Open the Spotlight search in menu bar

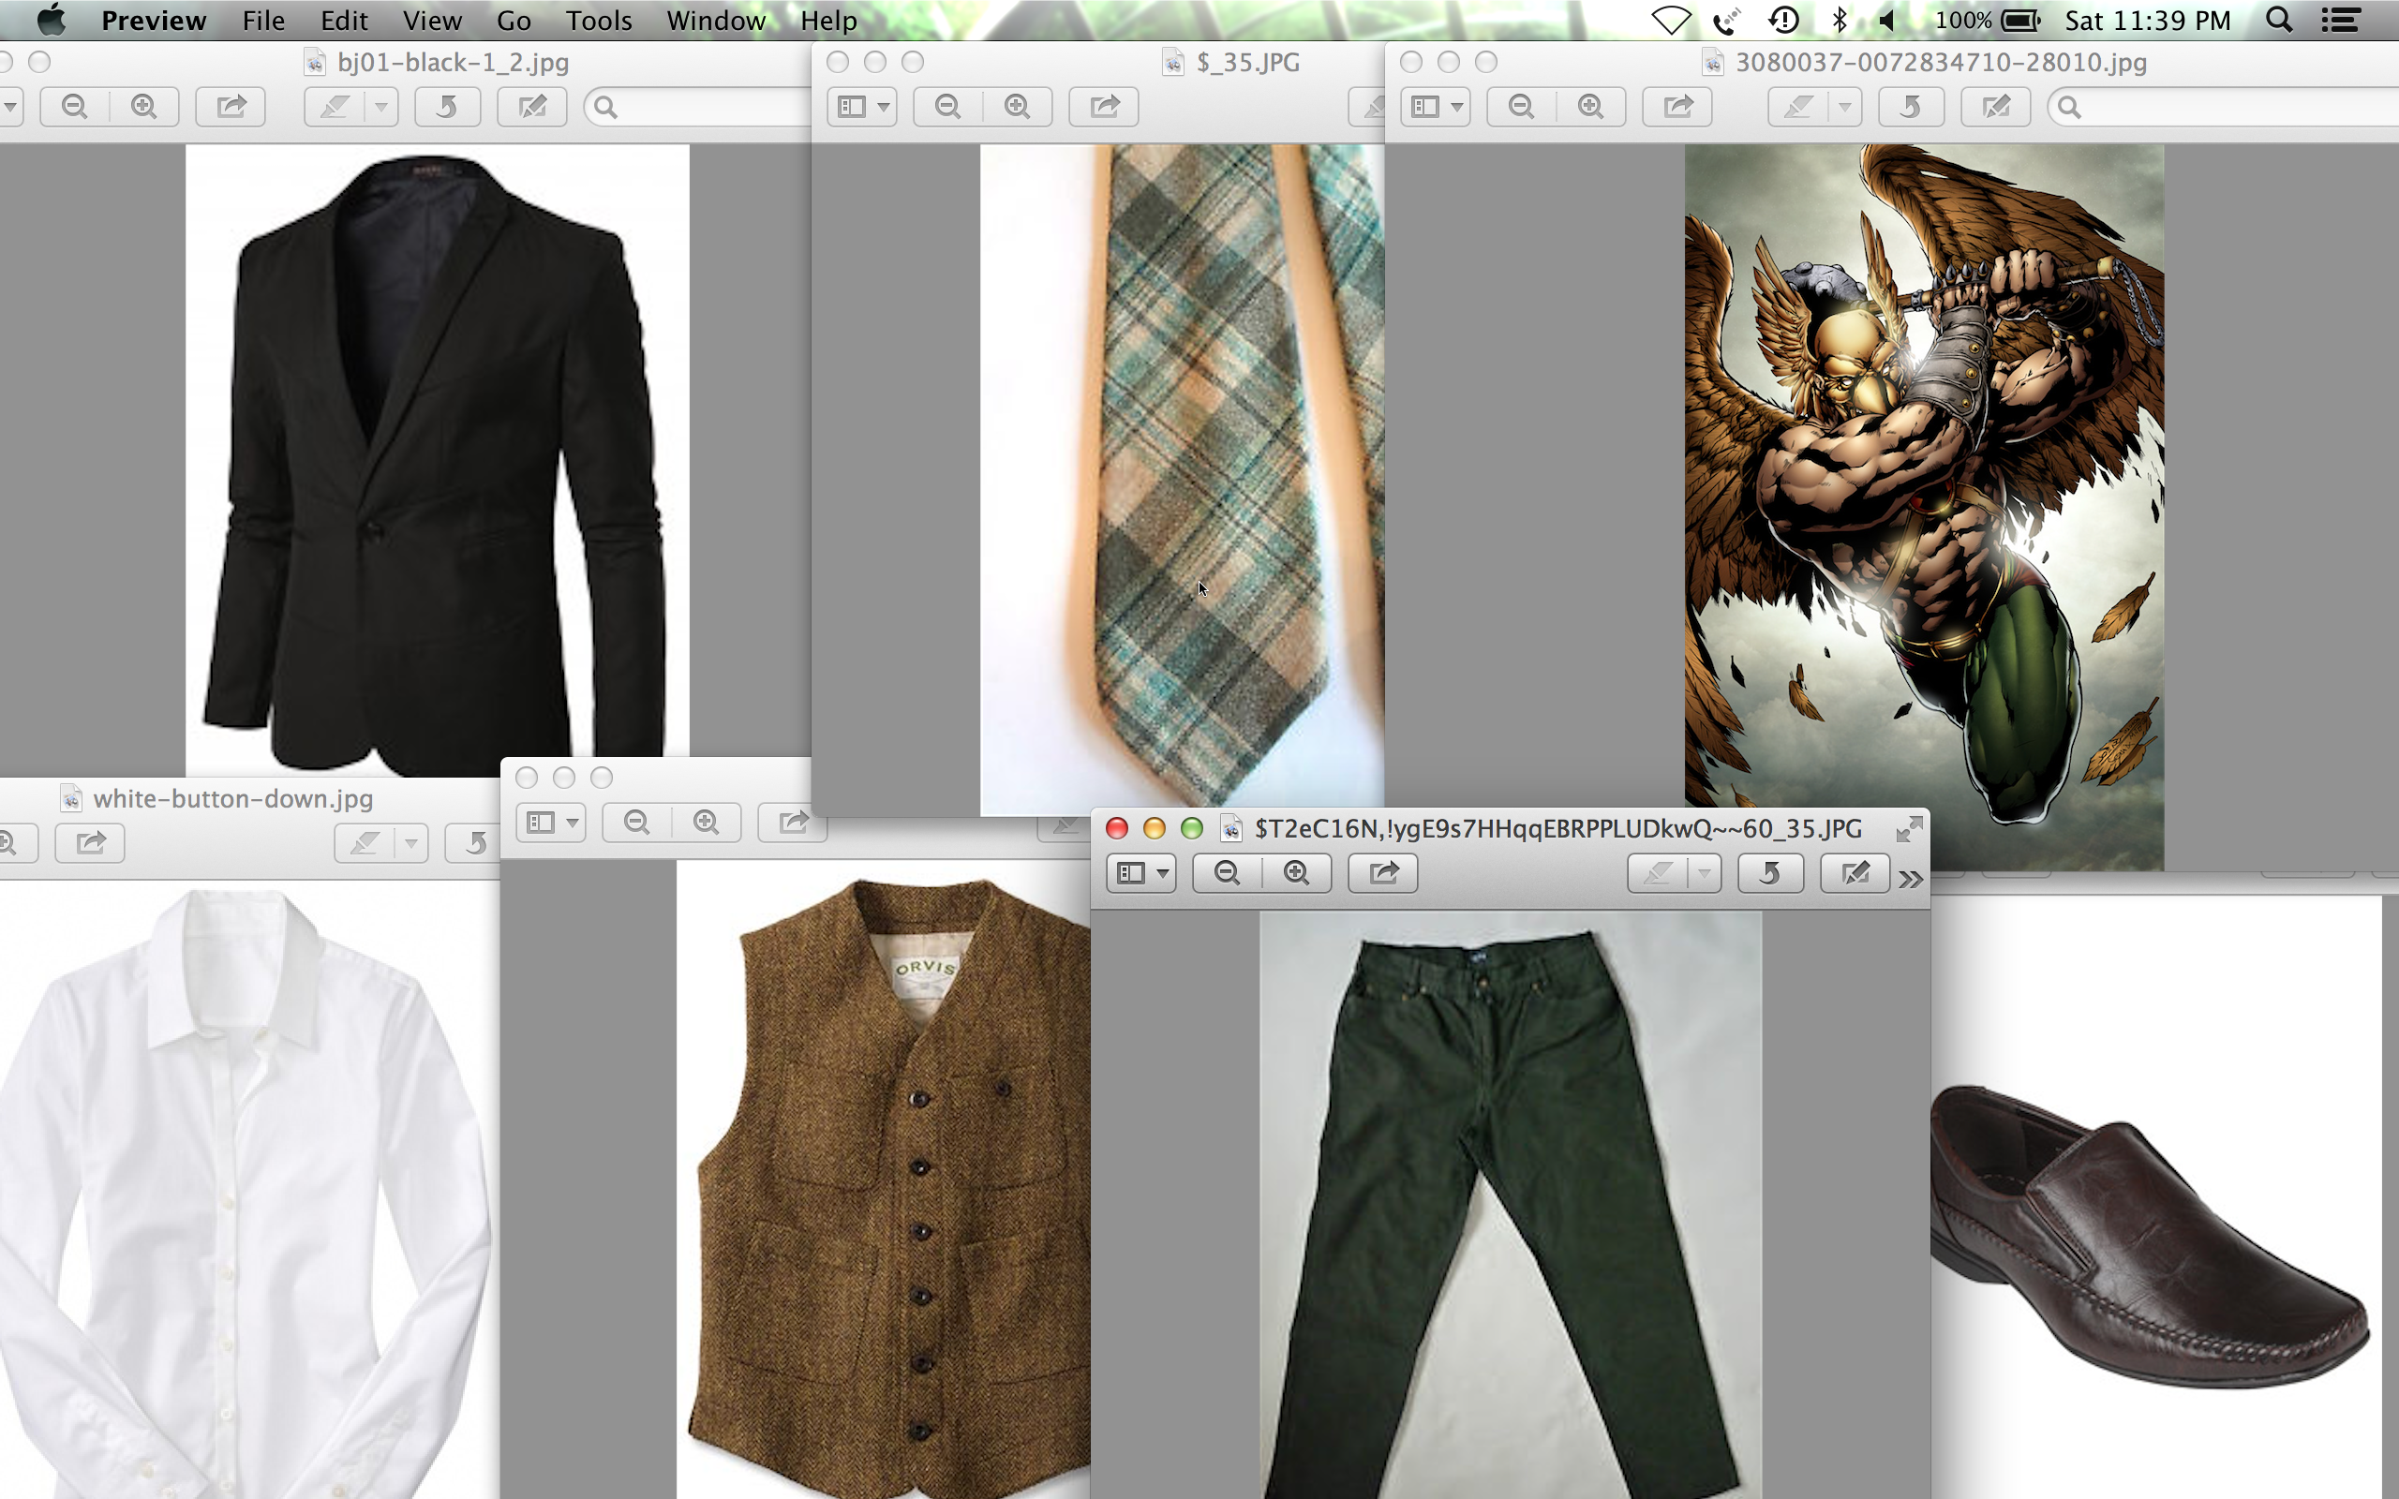click(x=2278, y=20)
